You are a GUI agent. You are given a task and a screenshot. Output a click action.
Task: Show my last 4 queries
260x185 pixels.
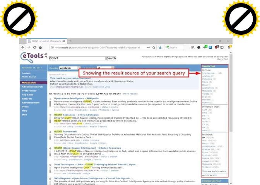click(x=214, y=171)
